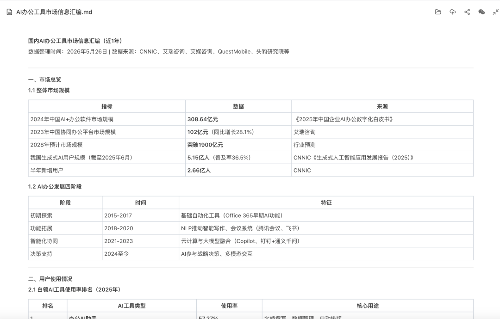Click the subheading 1.2 AI办公发展四阶段

[55, 187]
